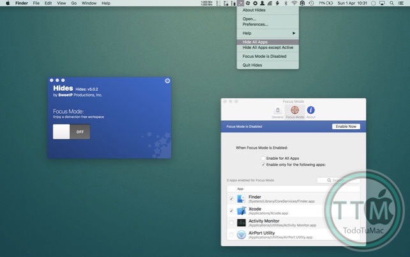Click Focus Mode is Disabled menu item
Viewport: 410px width, 257px height.
coord(268,56)
